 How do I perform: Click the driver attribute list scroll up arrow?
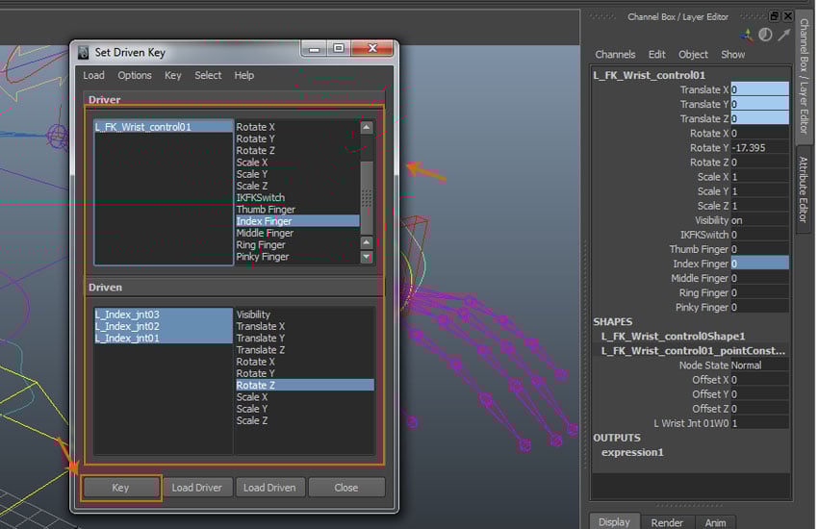click(367, 127)
